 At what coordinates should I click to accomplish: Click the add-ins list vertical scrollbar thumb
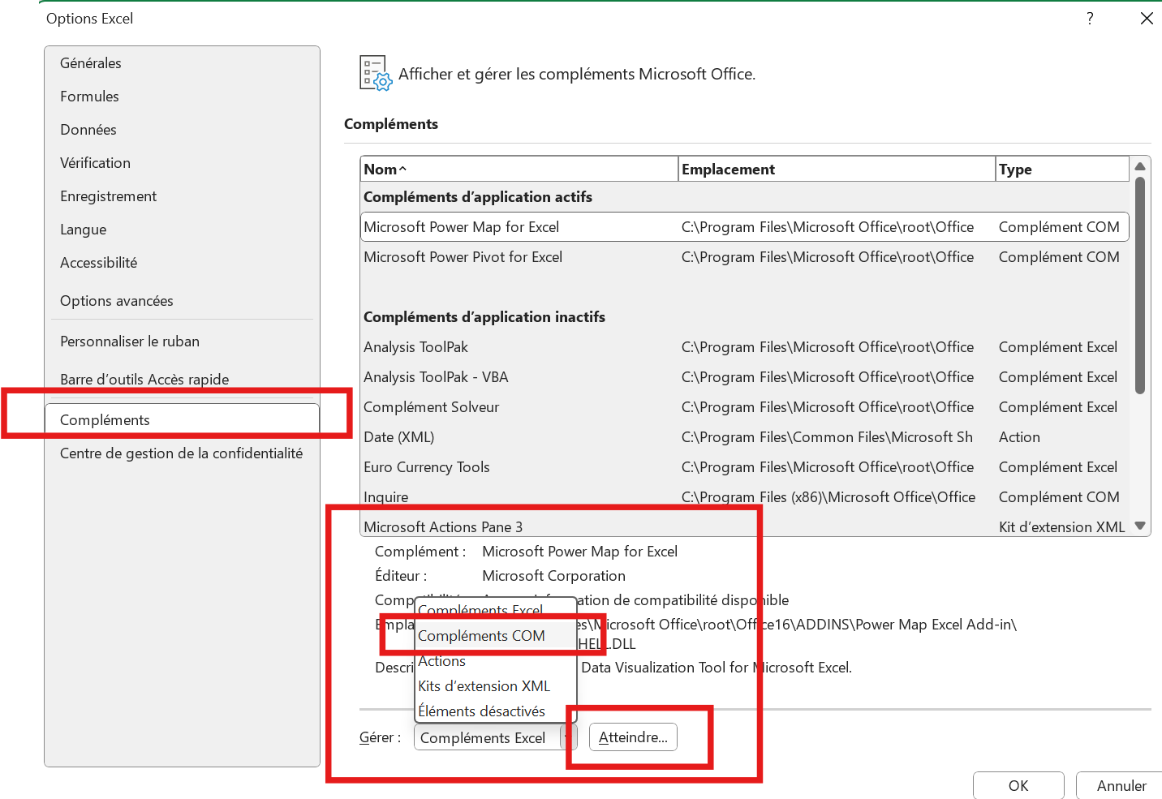pos(1140,286)
